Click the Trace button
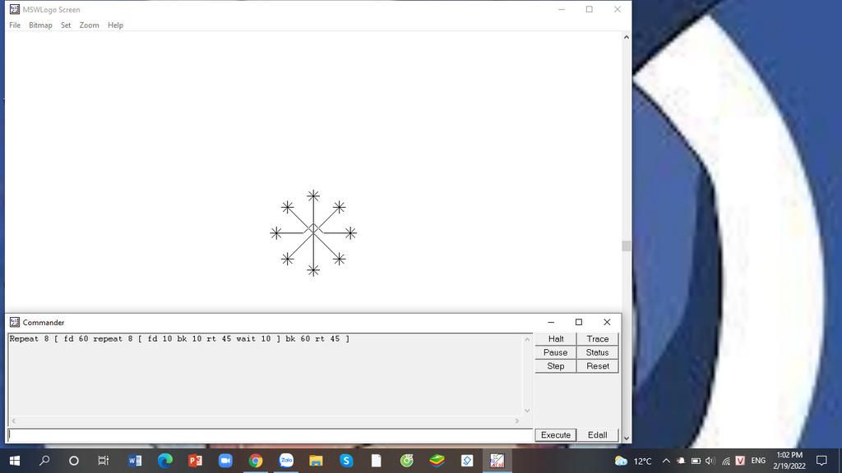842x473 pixels. (597, 339)
